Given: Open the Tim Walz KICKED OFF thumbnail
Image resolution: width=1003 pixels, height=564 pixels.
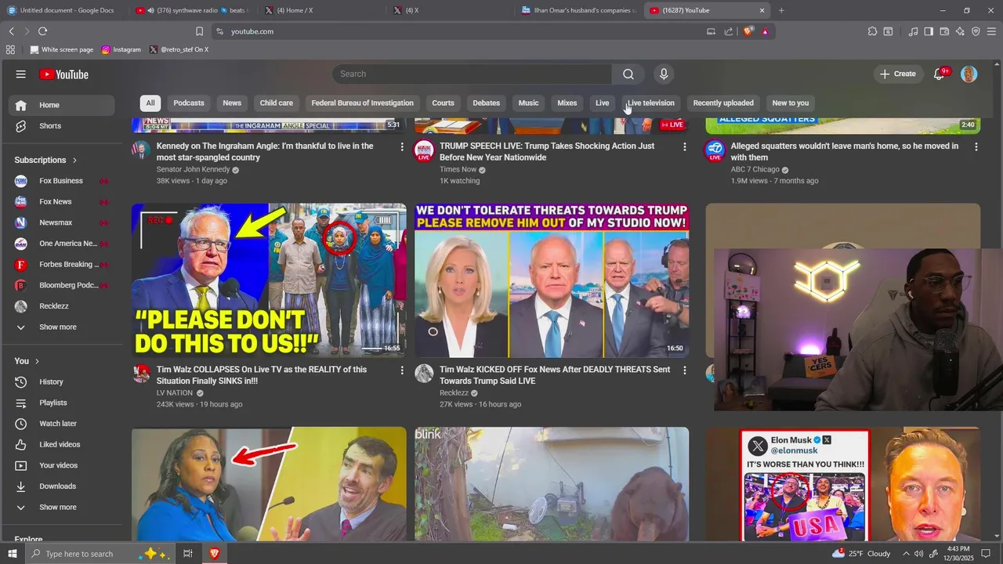Looking at the screenshot, I should (552, 280).
